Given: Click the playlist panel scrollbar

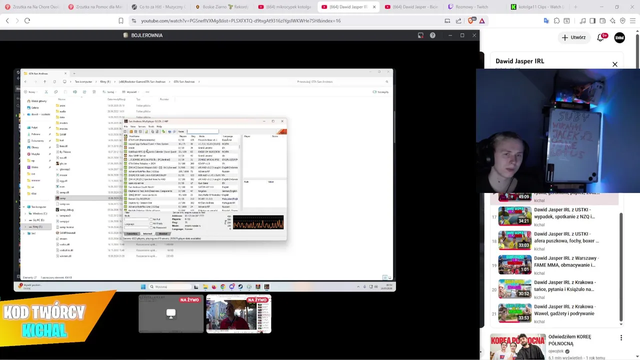Looking at the screenshot, I should click(621, 267).
